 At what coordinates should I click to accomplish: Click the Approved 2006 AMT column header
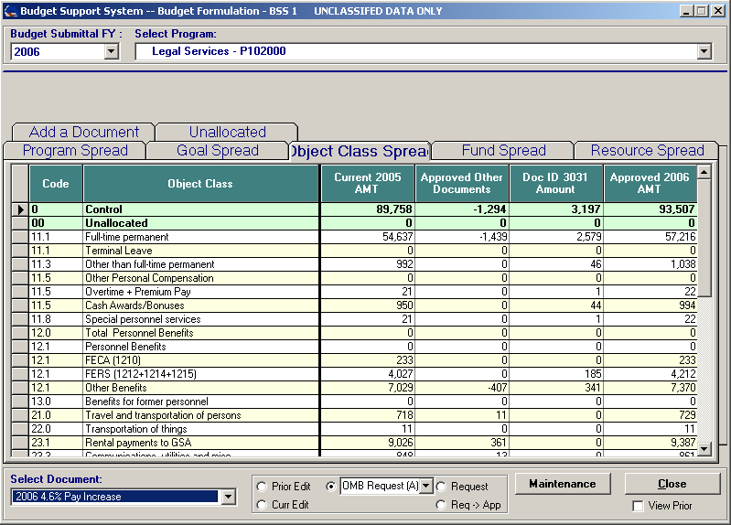pyautogui.click(x=649, y=184)
